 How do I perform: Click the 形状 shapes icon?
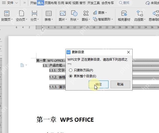74,13
